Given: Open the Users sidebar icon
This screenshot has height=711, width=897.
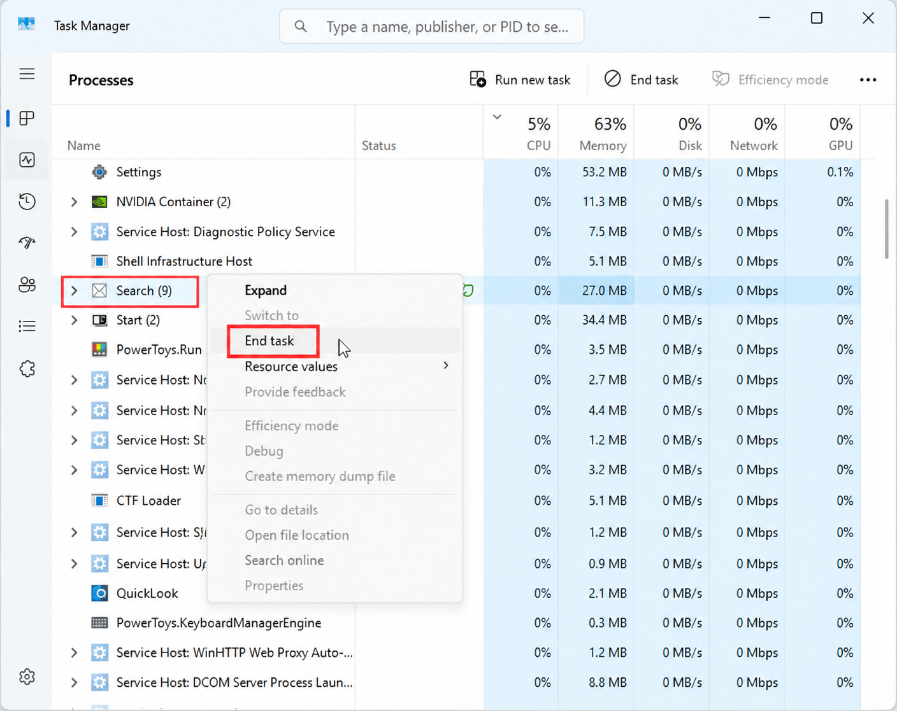Looking at the screenshot, I should (27, 285).
